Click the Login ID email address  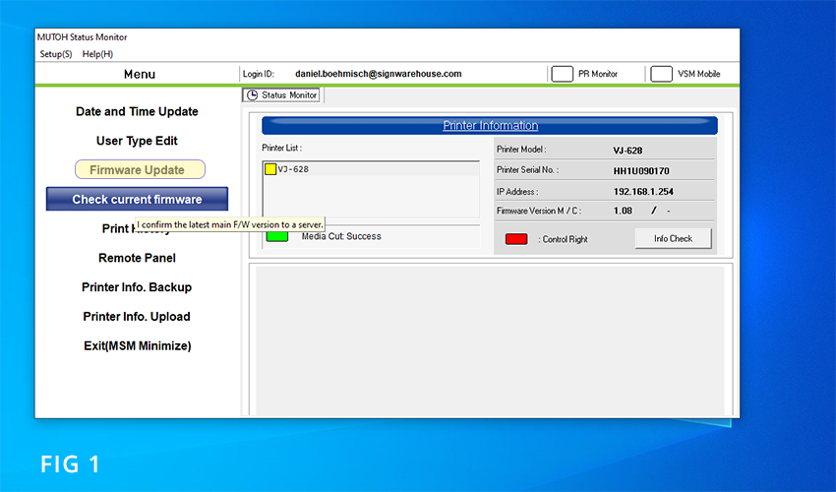click(379, 74)
